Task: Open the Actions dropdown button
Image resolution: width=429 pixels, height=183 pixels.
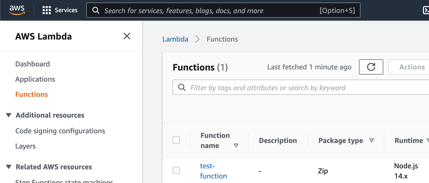Action: (x=412, y=67)
